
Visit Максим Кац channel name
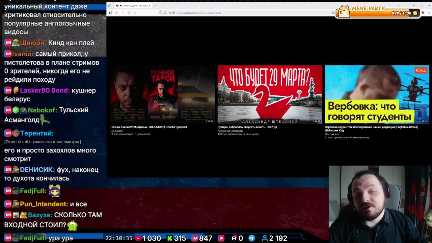tap(332, 134)
